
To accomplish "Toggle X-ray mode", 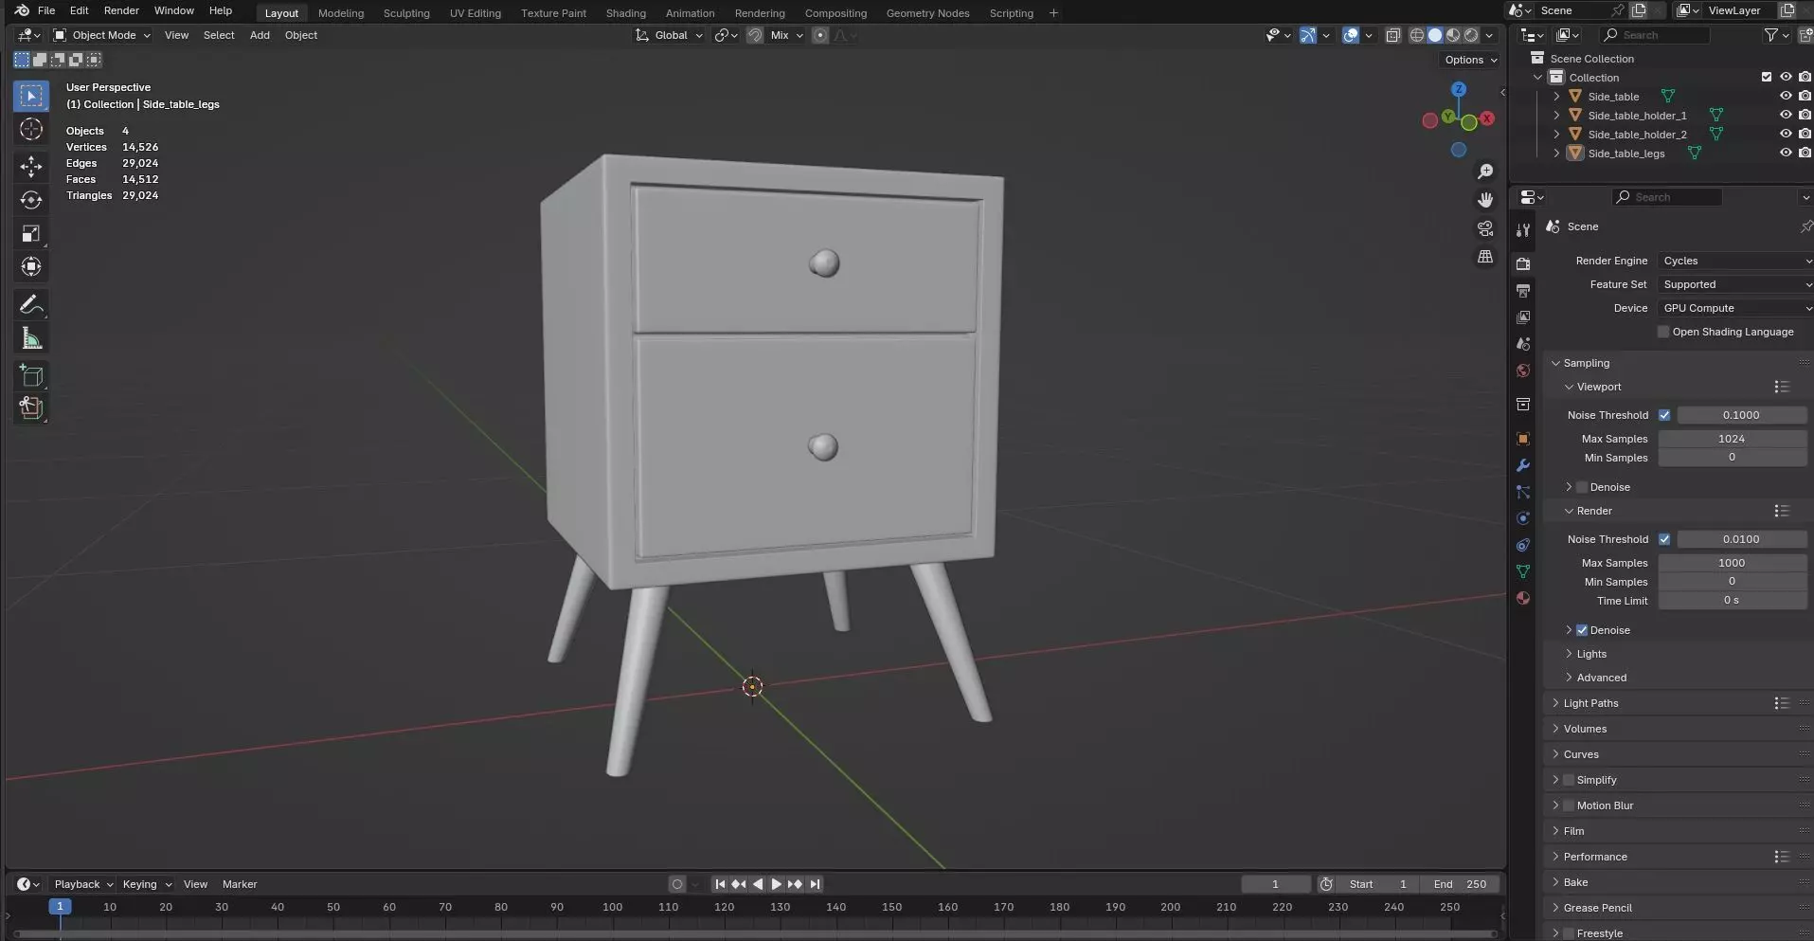I will pyautogui.click(x=1392, y=35).
